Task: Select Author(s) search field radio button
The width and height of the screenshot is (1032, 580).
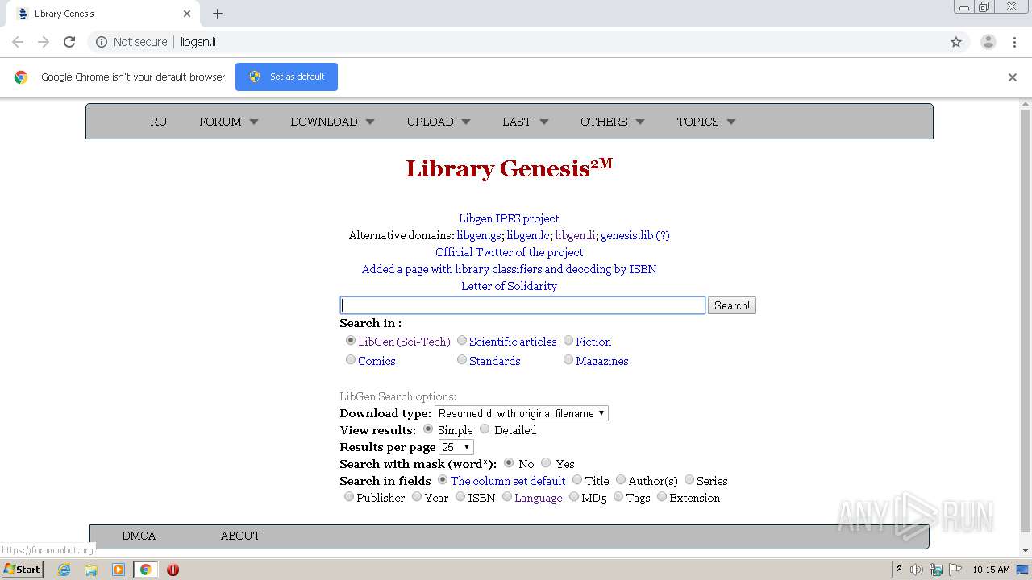Action: (x=621, y=480)
